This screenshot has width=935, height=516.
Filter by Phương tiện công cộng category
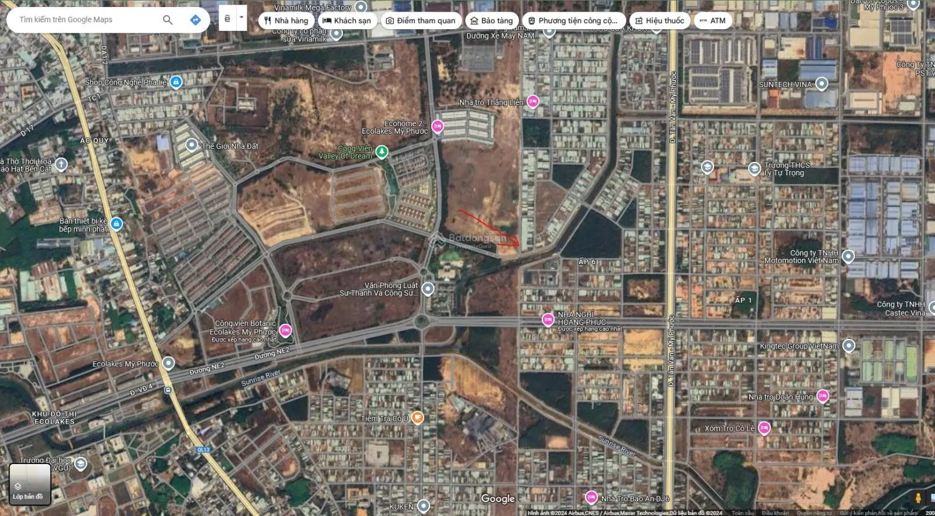click(x=573, y=20)
